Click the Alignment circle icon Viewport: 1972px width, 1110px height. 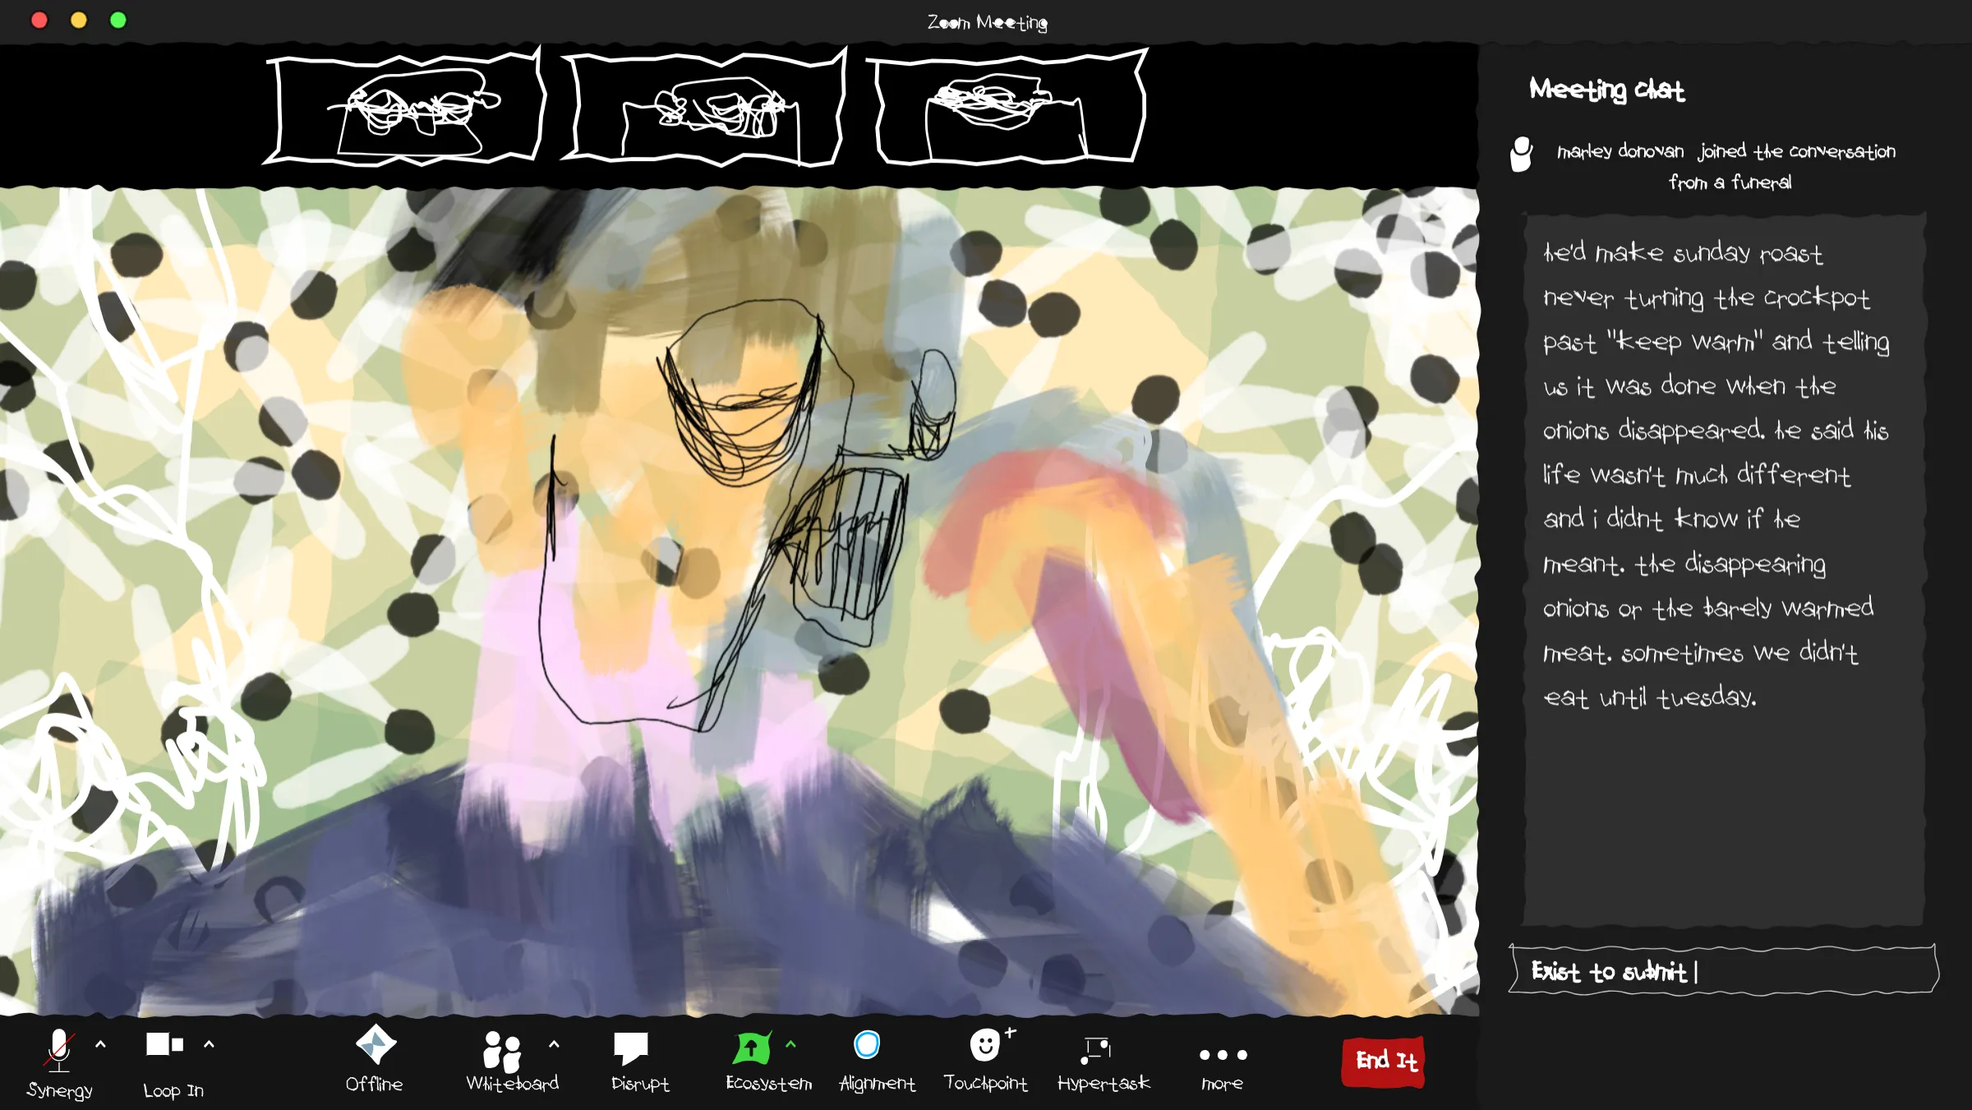[x=867, y=1044]
